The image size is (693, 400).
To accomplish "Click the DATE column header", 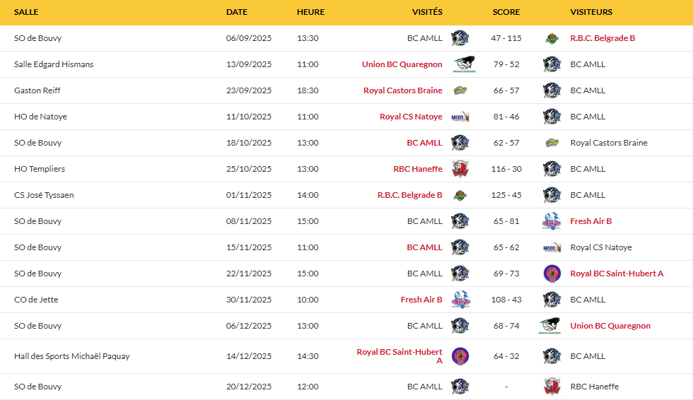I will point(237,12).
